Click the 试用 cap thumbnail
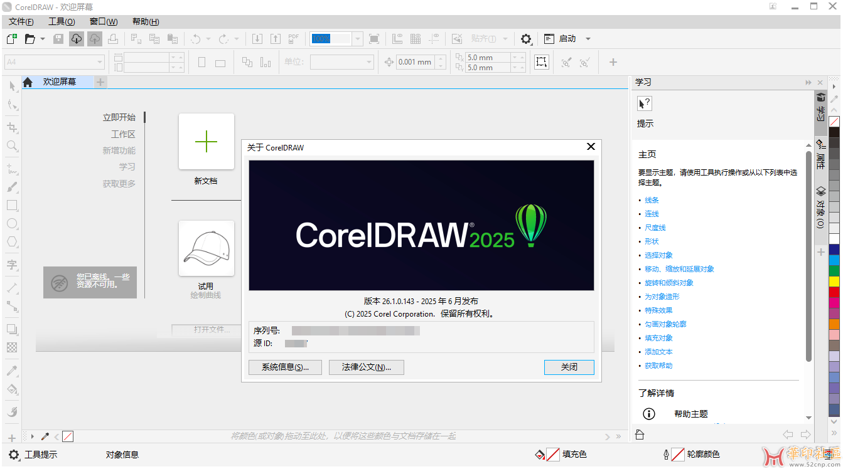Viewport: 843px width, 469px height. point(207,248)
